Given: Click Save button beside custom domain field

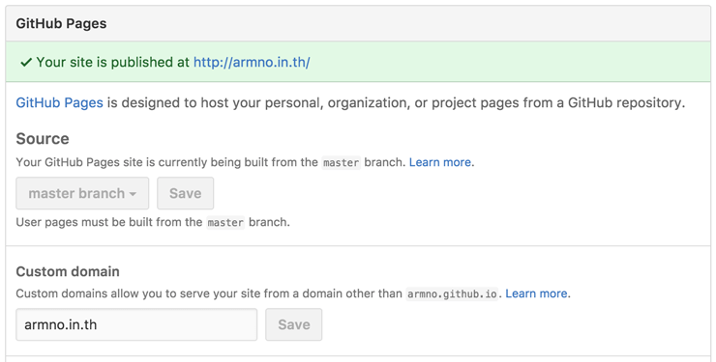Looking at the screenshot, I should 293,324.
